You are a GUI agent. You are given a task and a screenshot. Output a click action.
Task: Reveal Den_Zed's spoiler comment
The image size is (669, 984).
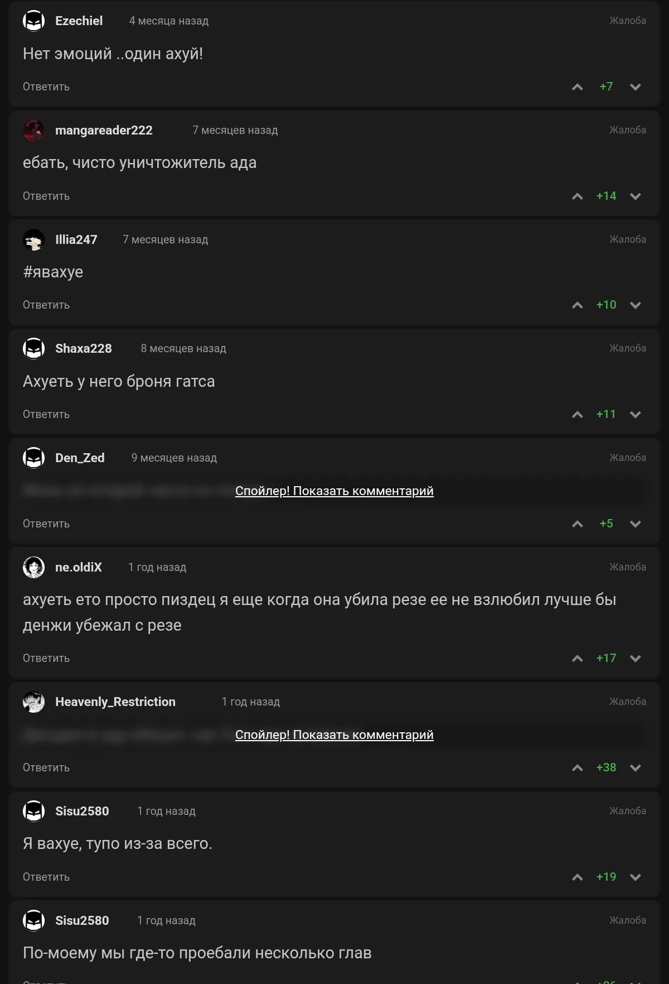pyautogui.click(x=334, y=491)
